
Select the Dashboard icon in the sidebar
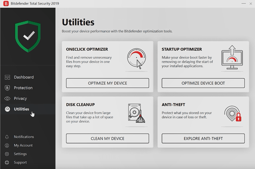[x=8, y=77]
